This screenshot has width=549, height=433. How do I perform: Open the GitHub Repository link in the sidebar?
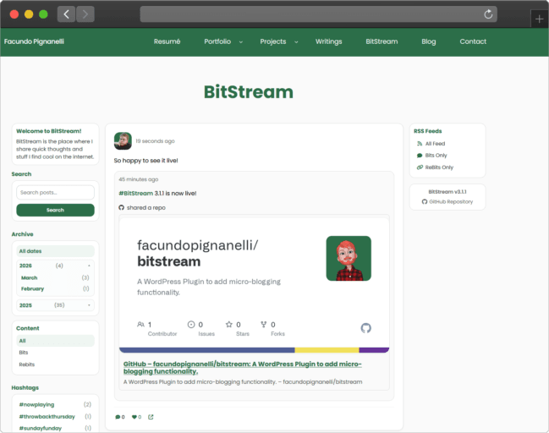[450, 202]
